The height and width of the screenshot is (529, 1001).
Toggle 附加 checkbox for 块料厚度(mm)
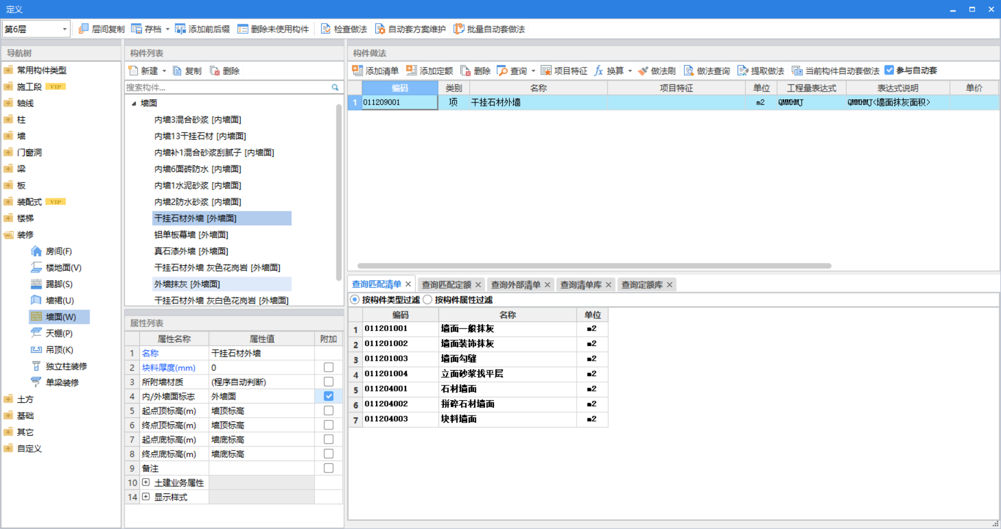(329, 367)
